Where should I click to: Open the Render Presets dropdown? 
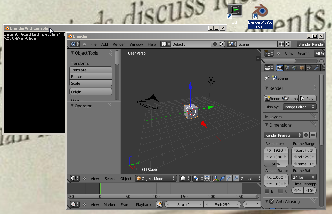[283, 135]
